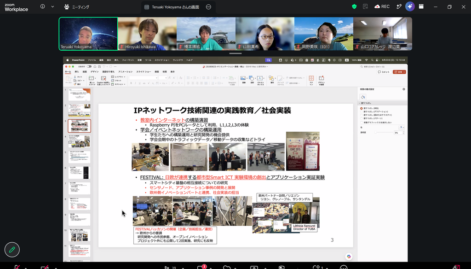This screenshot has width=471, height=269.
Task: Click the home icon in PowerPoint title bar
Action: (95, 66)
